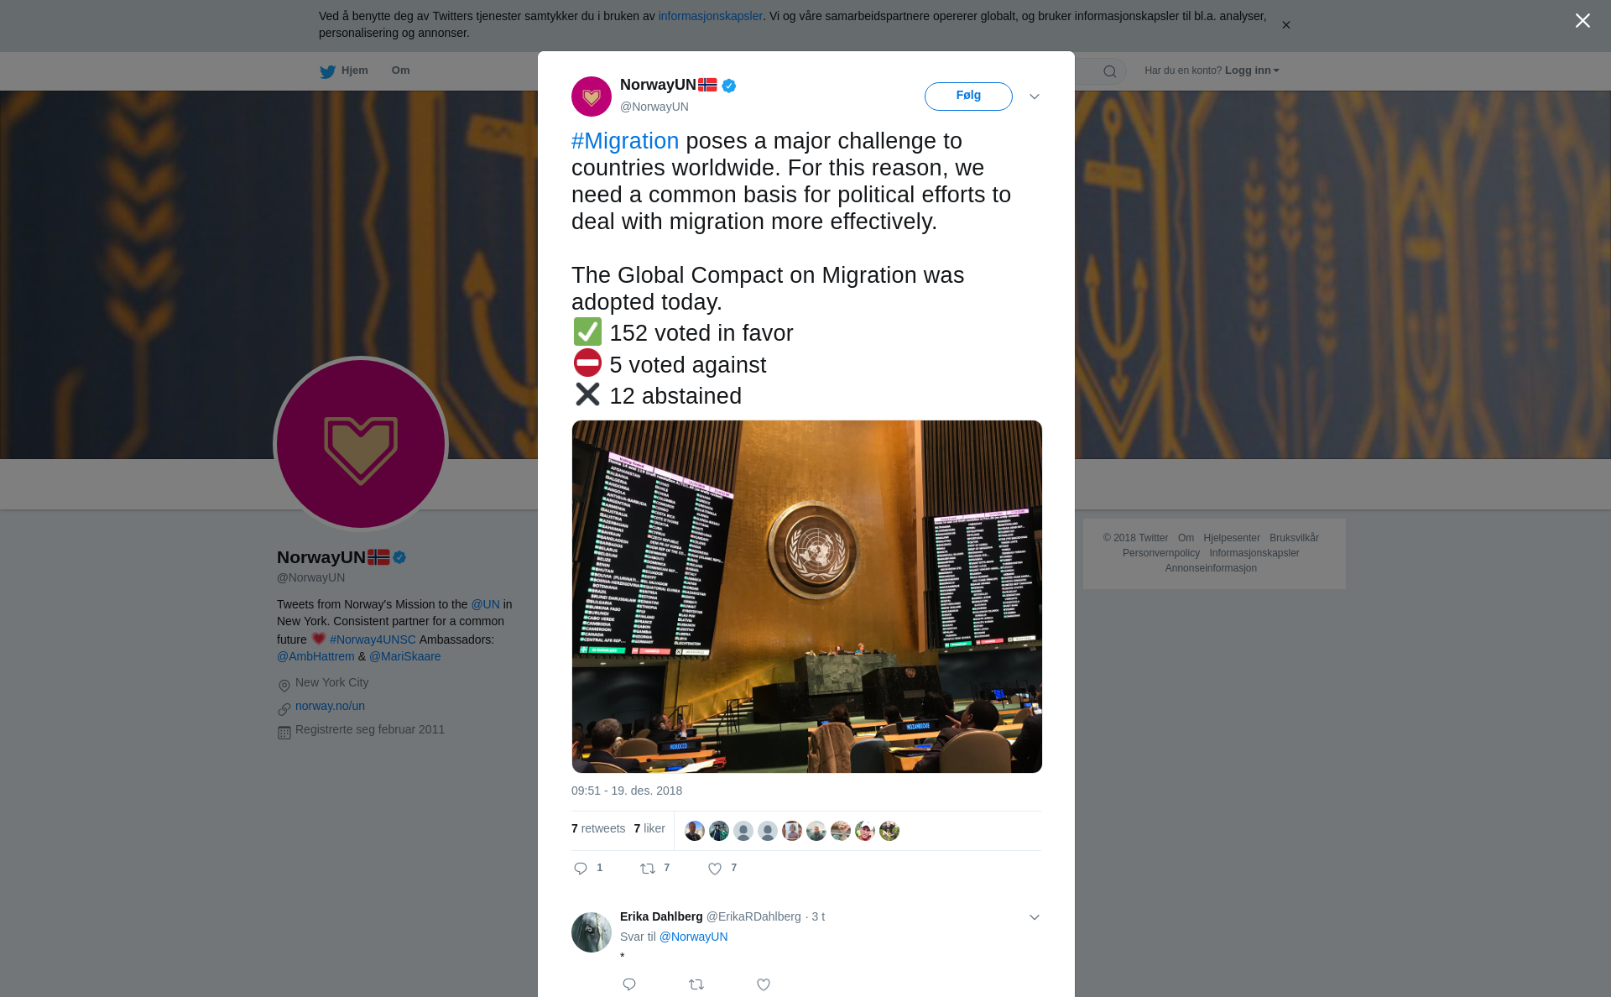Click the Twitter bird Hjem icon
This screenshot has width=1611, height=997.
(327, 71)
